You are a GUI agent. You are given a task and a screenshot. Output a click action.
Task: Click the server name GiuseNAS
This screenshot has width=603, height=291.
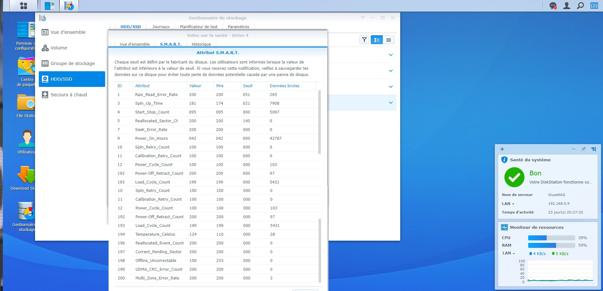[557, 195]
